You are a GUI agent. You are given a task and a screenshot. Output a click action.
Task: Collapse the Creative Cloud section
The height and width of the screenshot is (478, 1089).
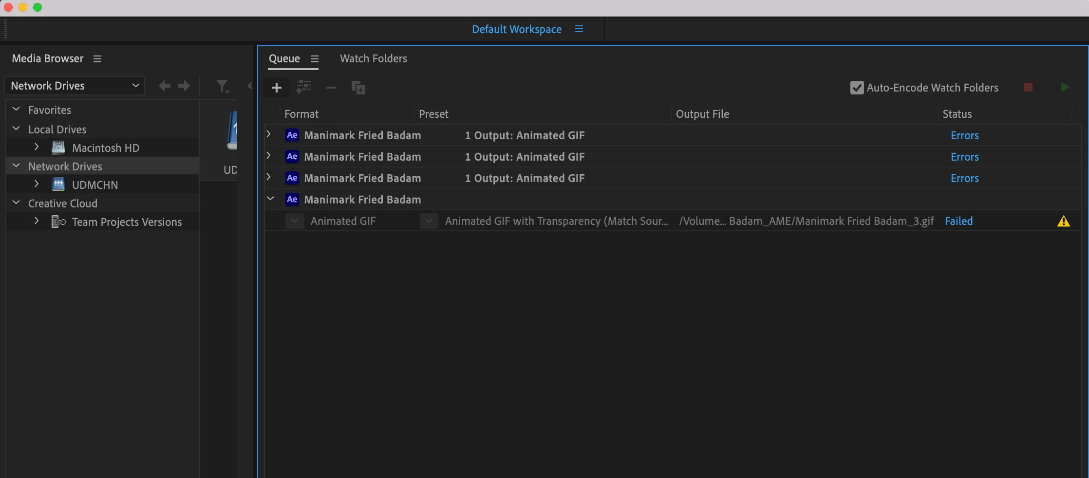coord(16,203)
